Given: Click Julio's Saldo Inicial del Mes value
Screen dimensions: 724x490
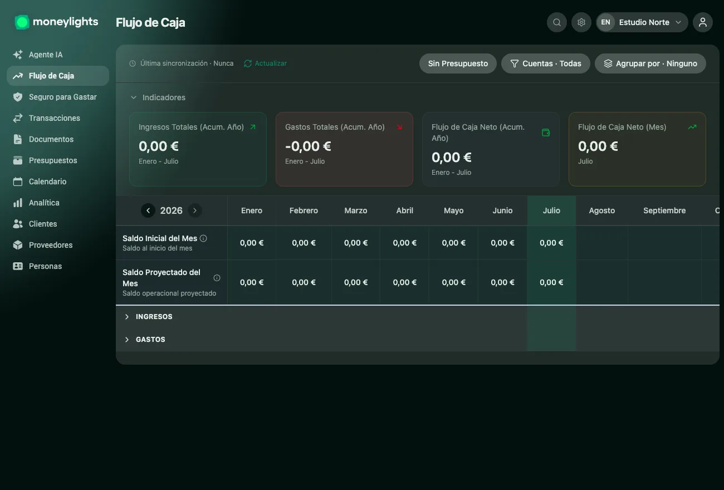Looking at the screenshot, I should [x=551, y=243].
